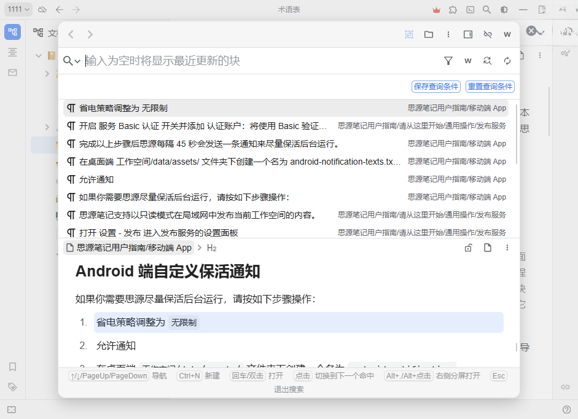Open the plugins puzzle icon
The height and width of the screenshot is (419, 578).
(x=453, y=10)
